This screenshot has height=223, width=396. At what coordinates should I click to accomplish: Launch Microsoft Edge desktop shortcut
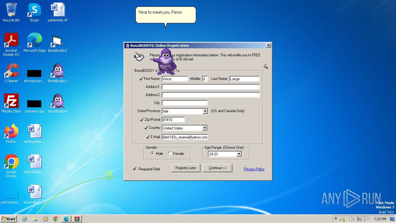pos(34,43)
